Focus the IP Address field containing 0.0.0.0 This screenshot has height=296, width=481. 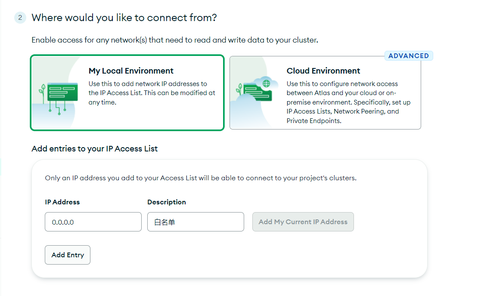point(93,222)
